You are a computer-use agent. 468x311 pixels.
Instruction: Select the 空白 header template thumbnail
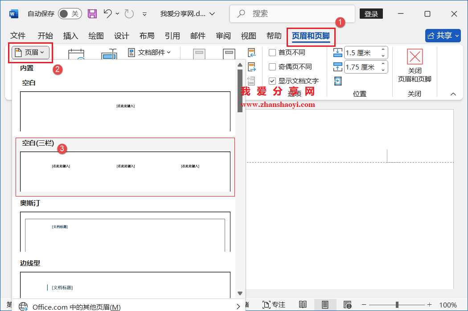[125, 111]
